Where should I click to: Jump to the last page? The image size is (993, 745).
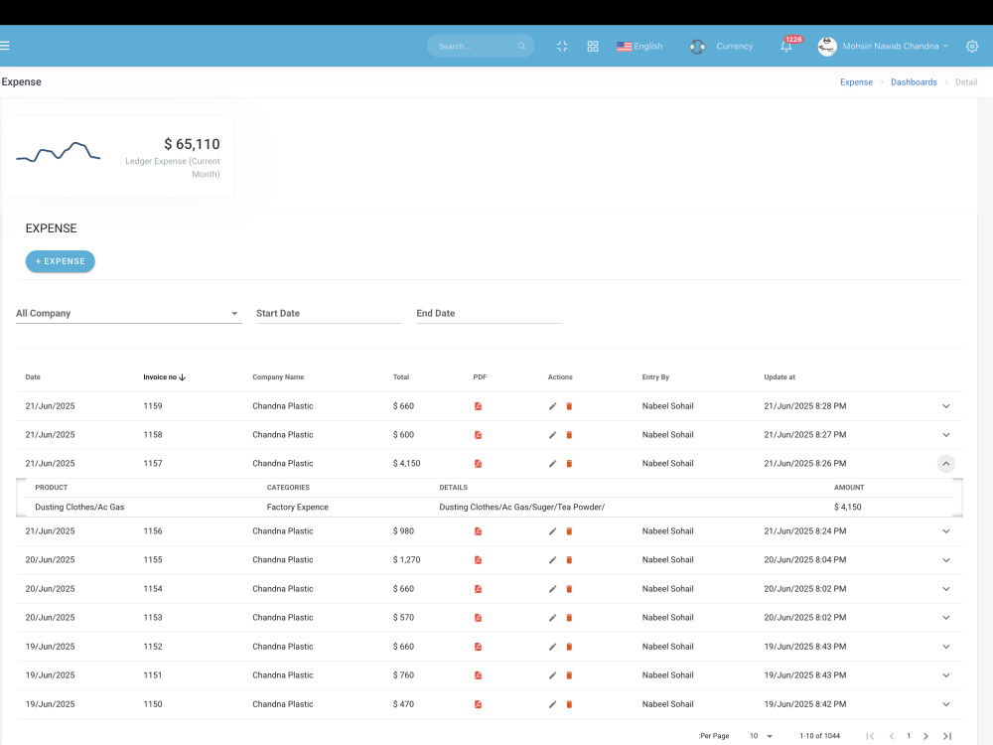[x=947, y=736]
